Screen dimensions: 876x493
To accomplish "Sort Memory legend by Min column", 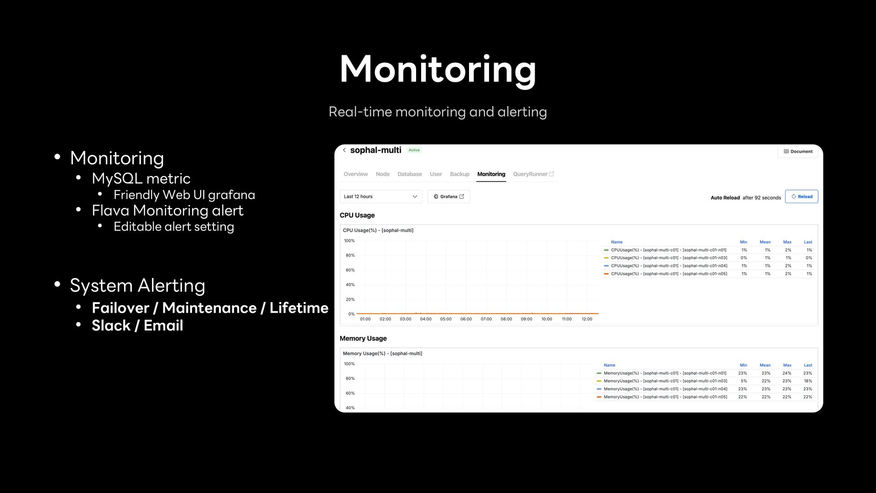I will pos(743,366).
